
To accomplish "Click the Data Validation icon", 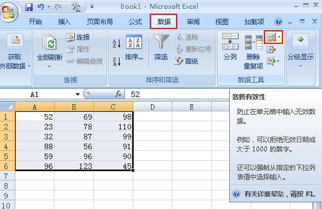I will tap(271, 37).
